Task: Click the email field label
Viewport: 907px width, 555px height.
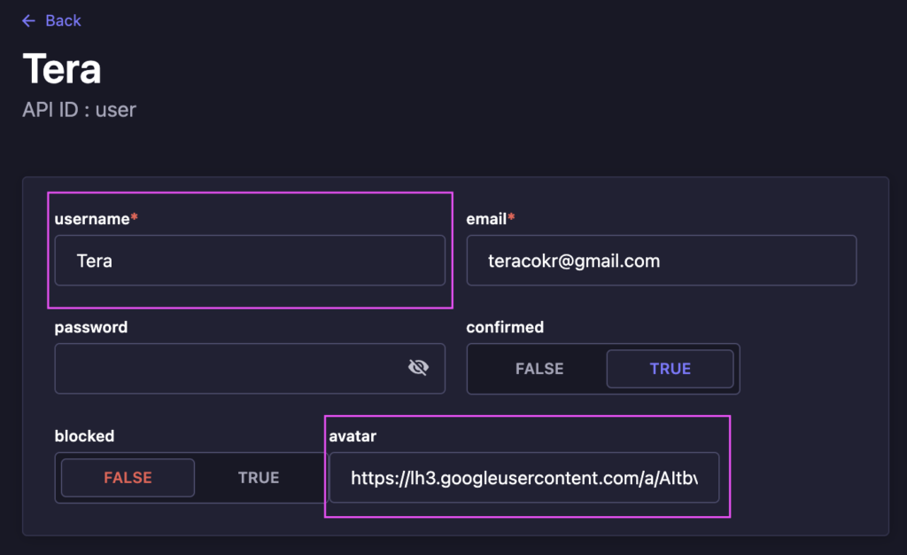Action: tap(486, 218)
